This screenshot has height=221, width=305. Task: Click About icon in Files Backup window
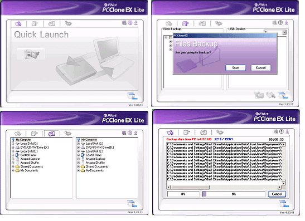click(274, 23)
